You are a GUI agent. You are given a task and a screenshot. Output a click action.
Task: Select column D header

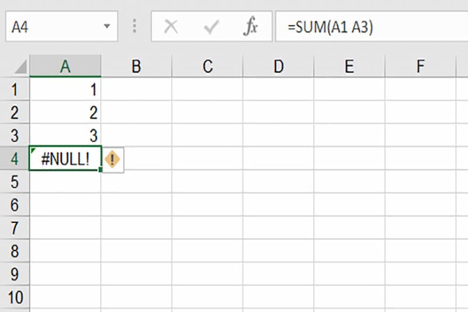pos(278,67)
